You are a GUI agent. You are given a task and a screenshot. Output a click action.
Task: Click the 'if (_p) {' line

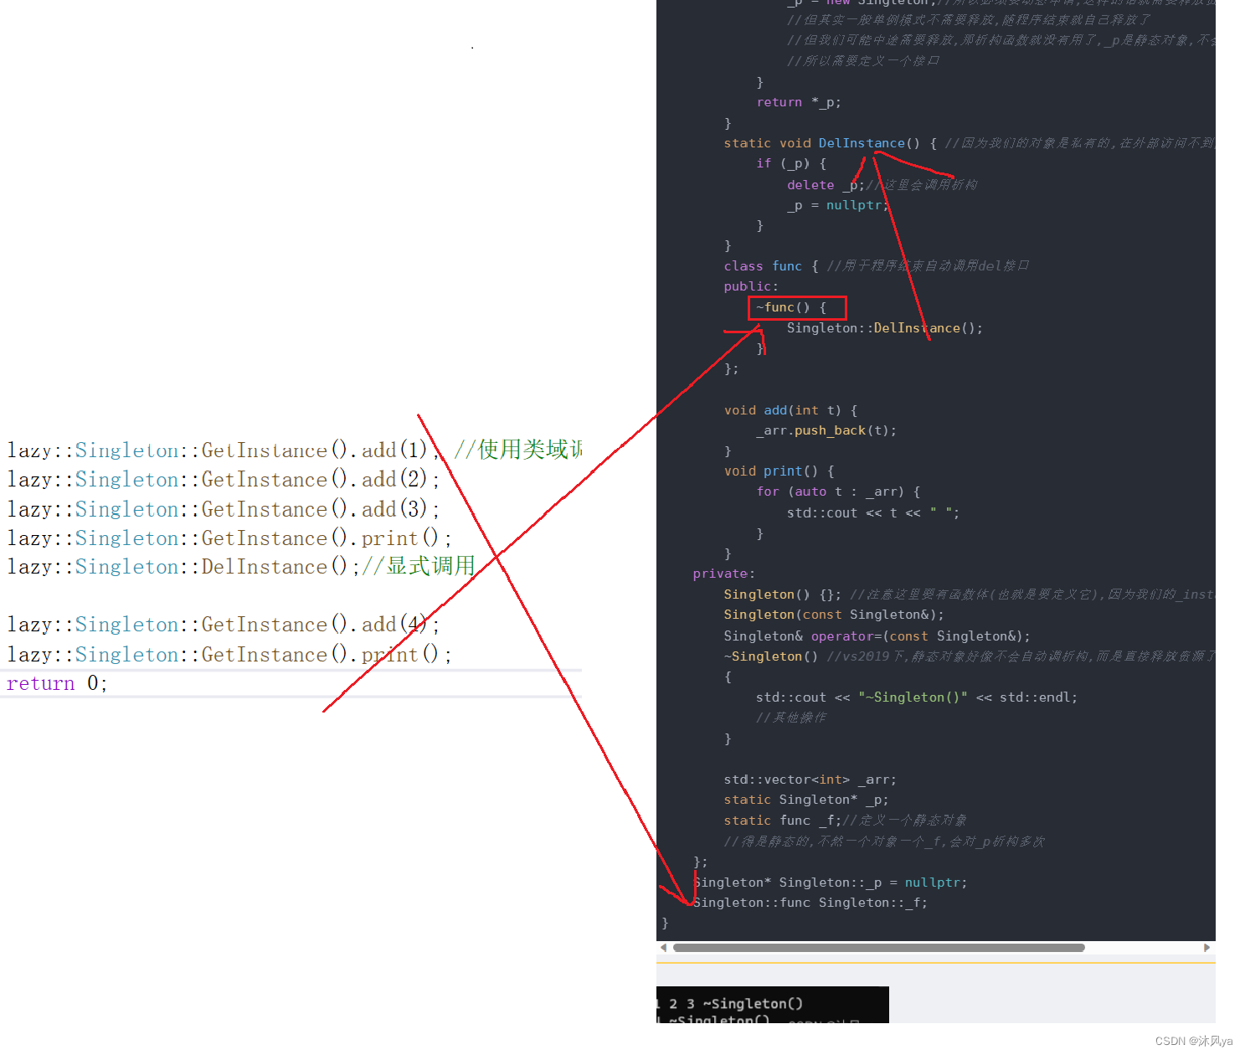(791, 163)
